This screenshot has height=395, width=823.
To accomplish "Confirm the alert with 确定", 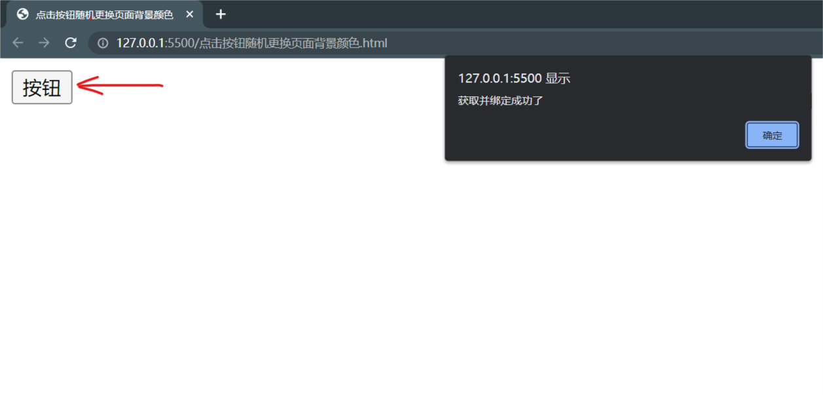I will pos(772,136).
